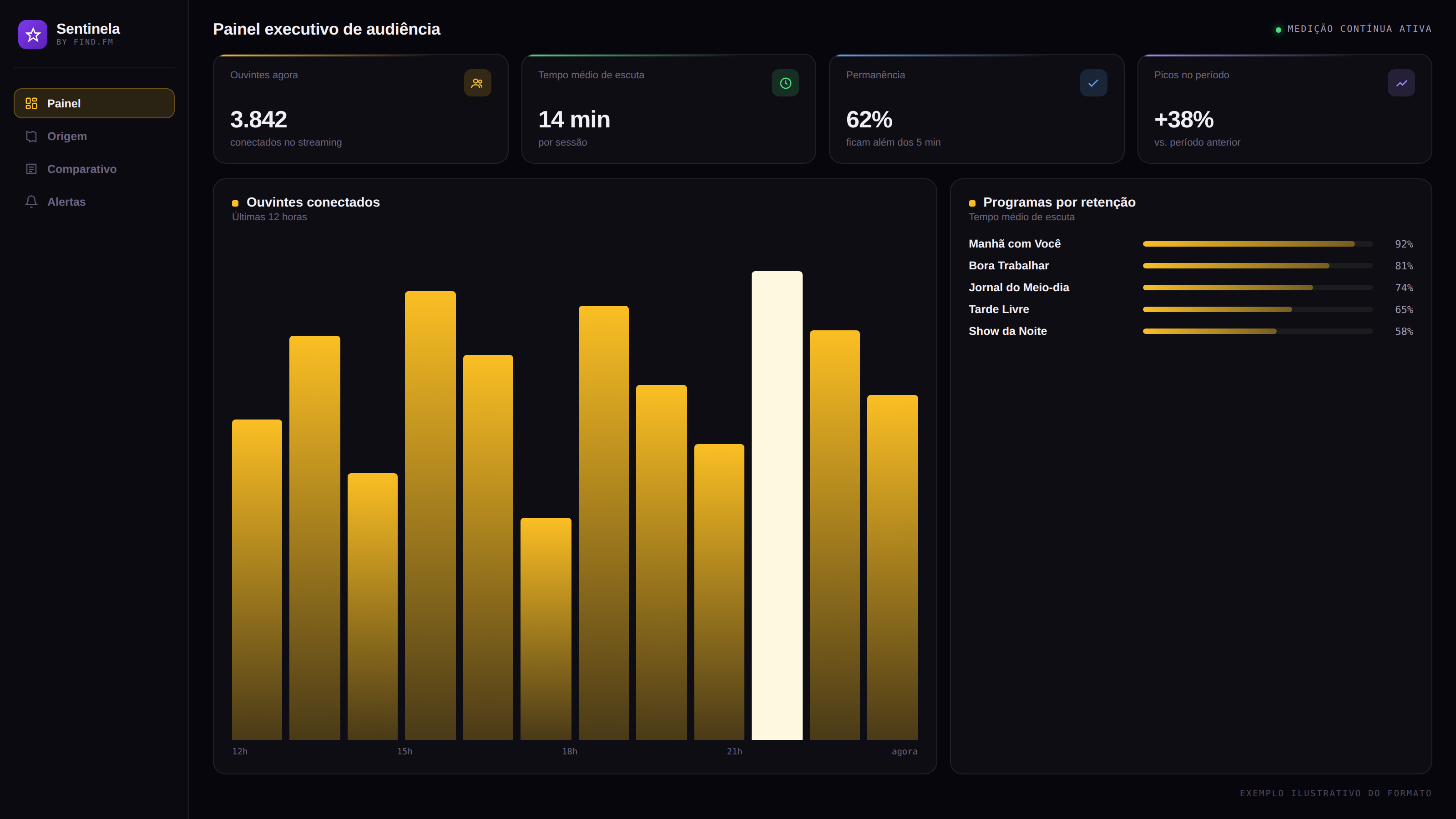Click the Tarde Livre retention bar
This screenshot has width=1456, height=819.
[1258, 309]
